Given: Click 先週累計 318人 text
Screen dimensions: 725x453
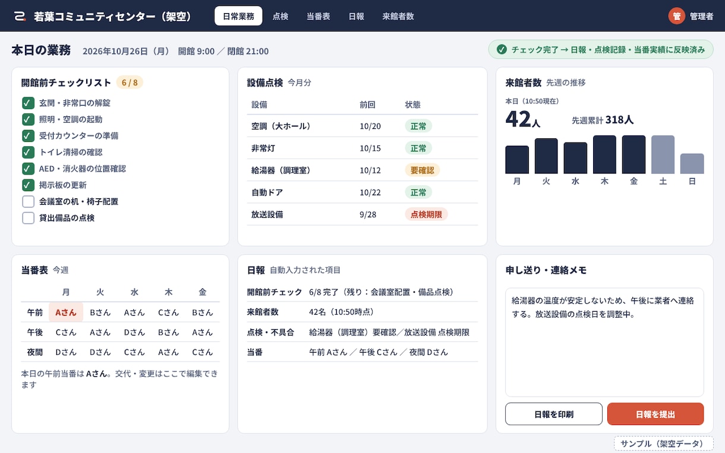Looking at the screenshot, I should 603,120.
